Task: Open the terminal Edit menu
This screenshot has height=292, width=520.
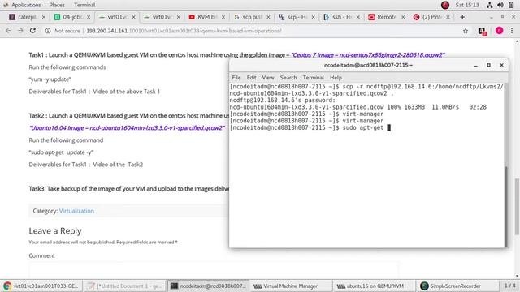Action: click(x=251, y=78)
